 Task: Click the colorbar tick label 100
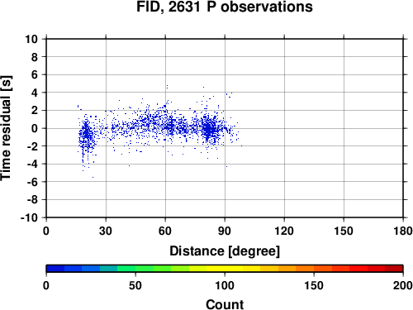click(x=225, y=285)
